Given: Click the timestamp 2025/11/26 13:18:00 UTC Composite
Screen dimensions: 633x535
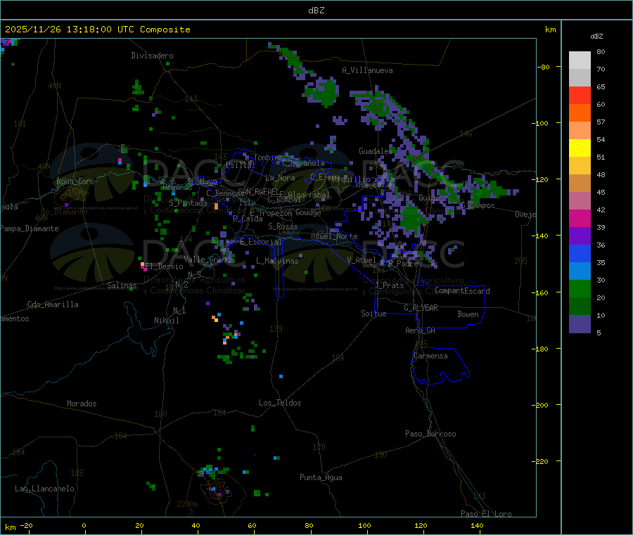Looking at the screenshot, I should pyautogui.click(x=98, y=30).
